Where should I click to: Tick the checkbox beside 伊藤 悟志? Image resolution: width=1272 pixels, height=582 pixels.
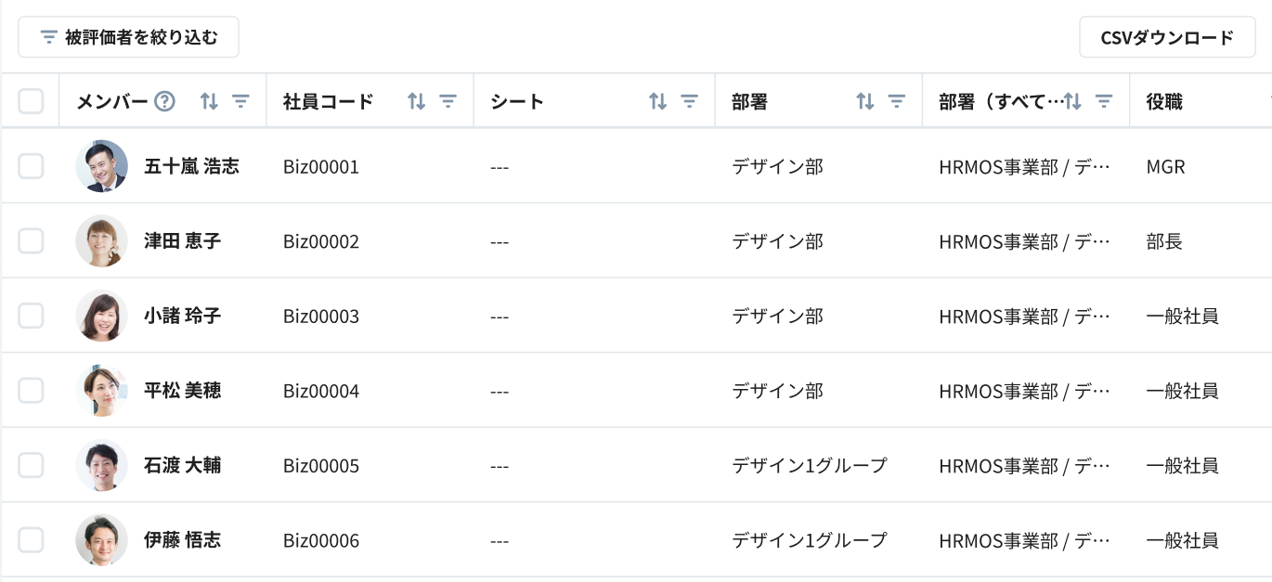31,540
